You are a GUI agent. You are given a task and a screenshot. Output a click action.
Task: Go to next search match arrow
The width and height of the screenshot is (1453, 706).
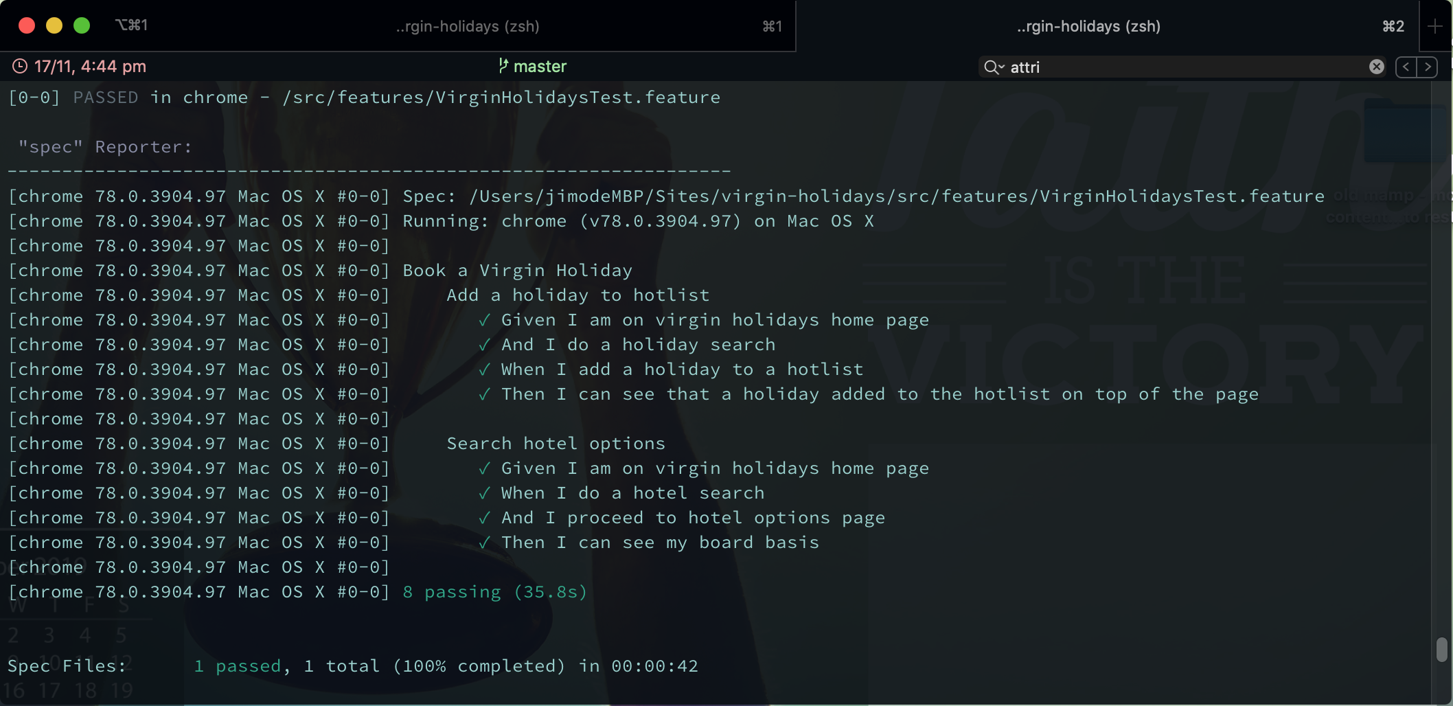1428,67
